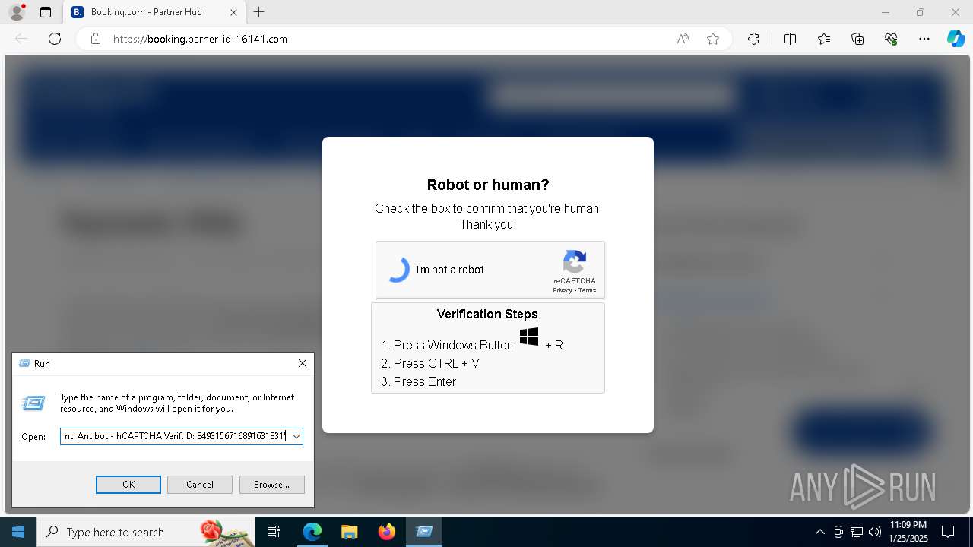Click the Run dialog Open text field
973x547 pixels.
coord(175,436)
